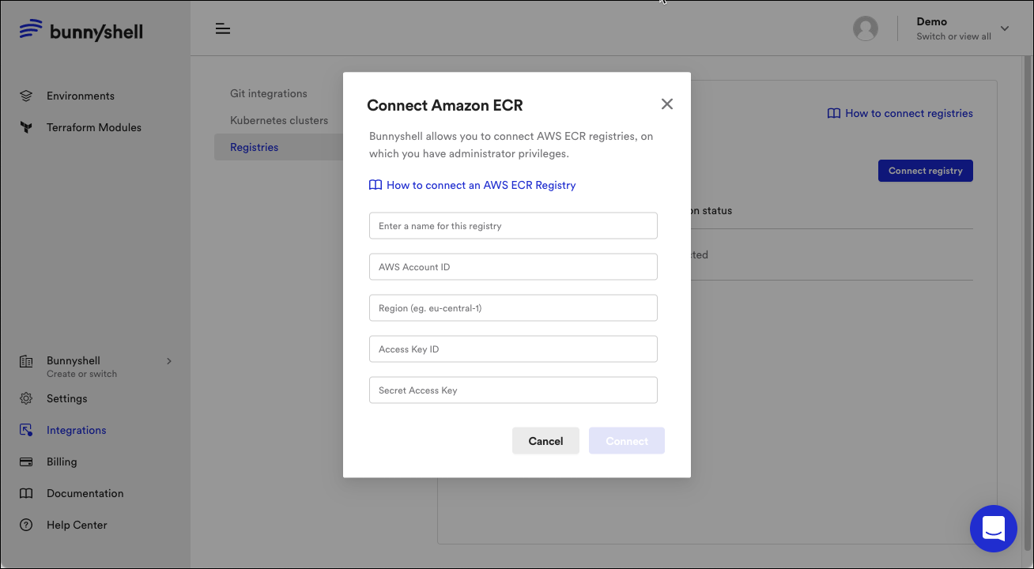Click the Help Center question icon
This screenshot has height=569, width=1034.
click(x=26, y=525)
